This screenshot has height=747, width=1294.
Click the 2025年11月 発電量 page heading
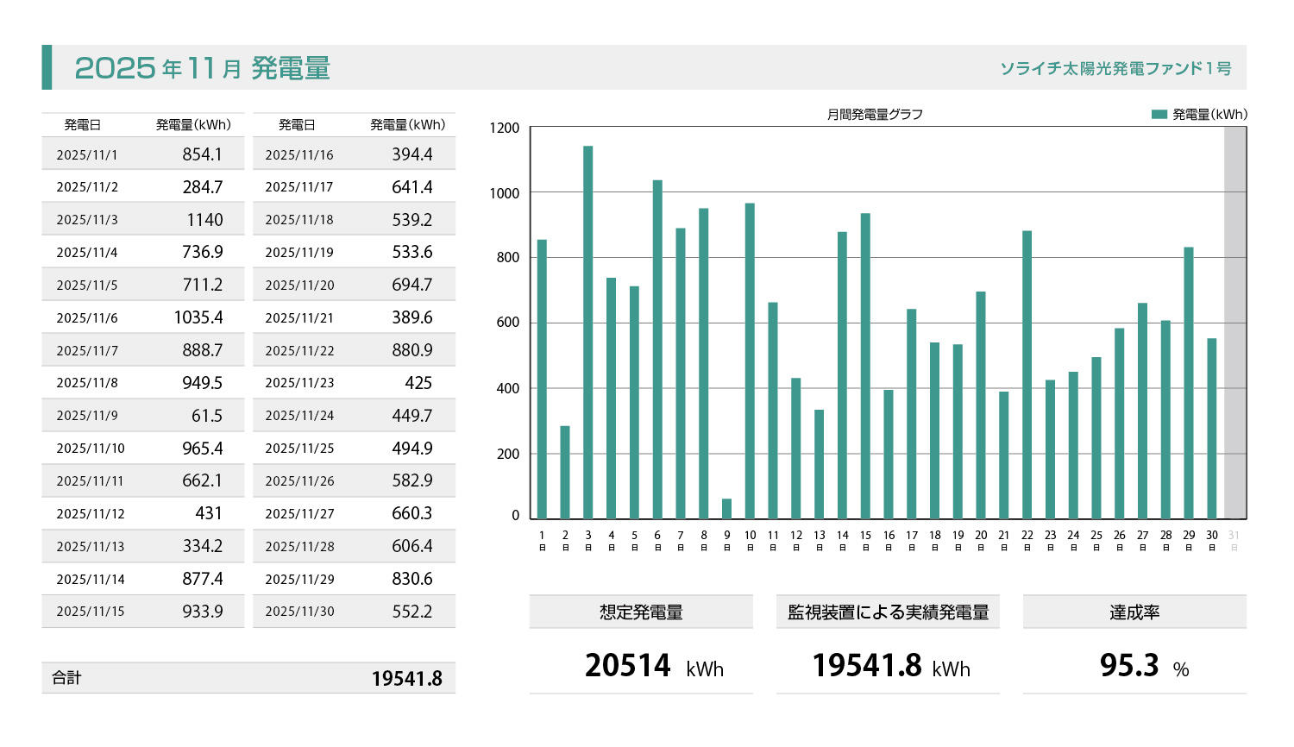[203, 68]
